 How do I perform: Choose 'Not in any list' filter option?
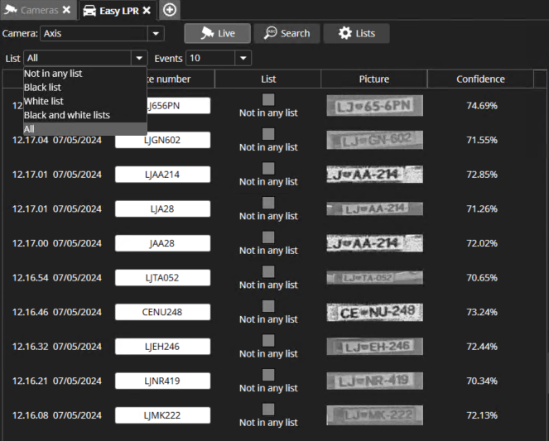[53, 74]
